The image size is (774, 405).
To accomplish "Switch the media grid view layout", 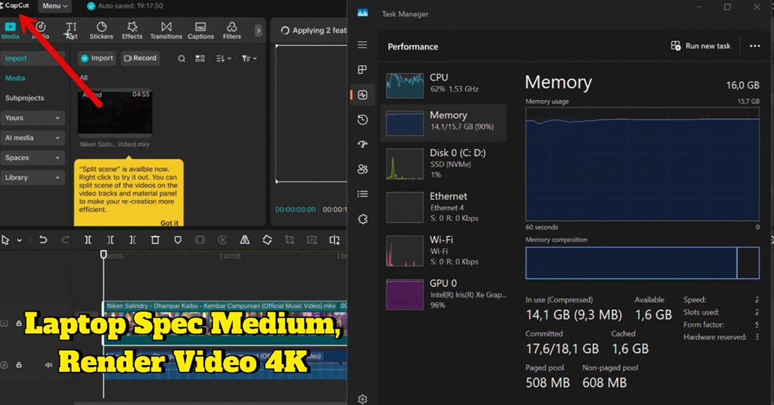I will 200,58.
